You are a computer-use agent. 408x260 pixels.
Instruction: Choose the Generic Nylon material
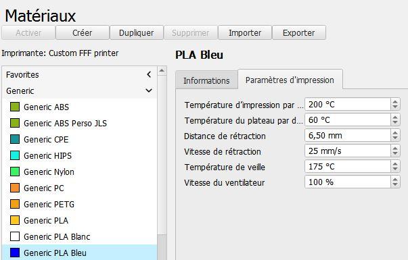(x=79, y=172)
